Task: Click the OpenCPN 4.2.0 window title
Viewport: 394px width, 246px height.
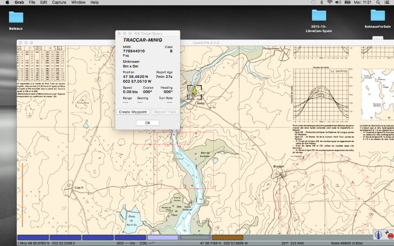Action: pos(206,43)
